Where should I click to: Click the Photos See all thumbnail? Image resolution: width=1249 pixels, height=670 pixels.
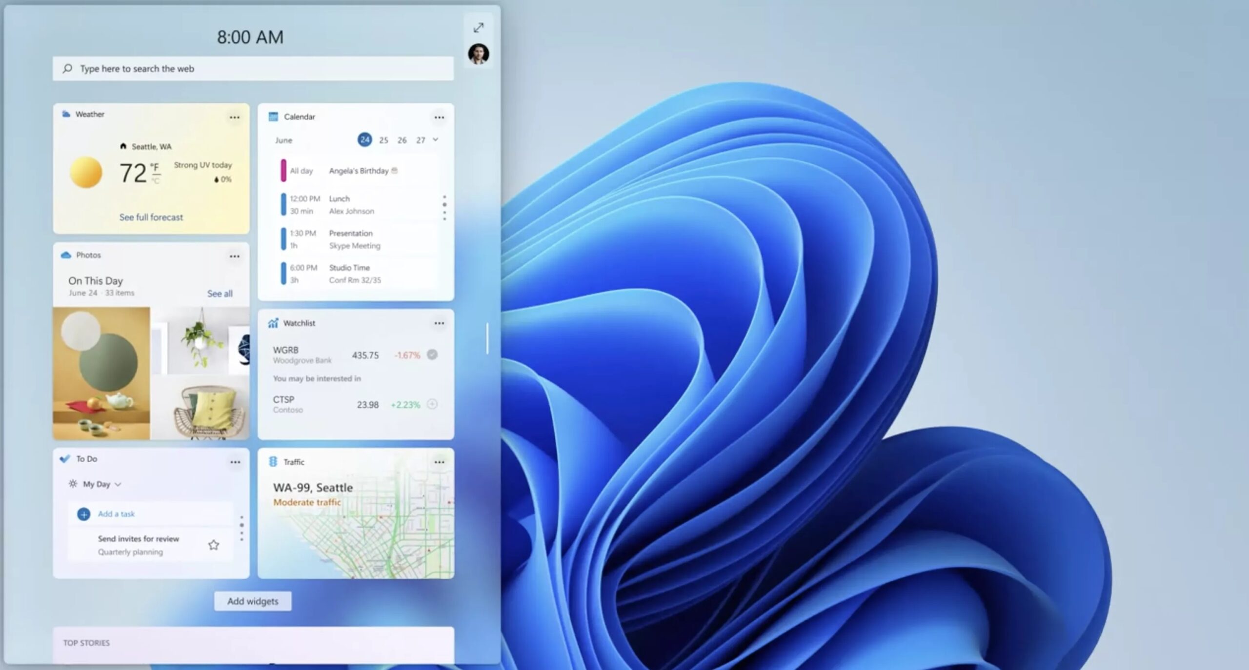[220, 293]
